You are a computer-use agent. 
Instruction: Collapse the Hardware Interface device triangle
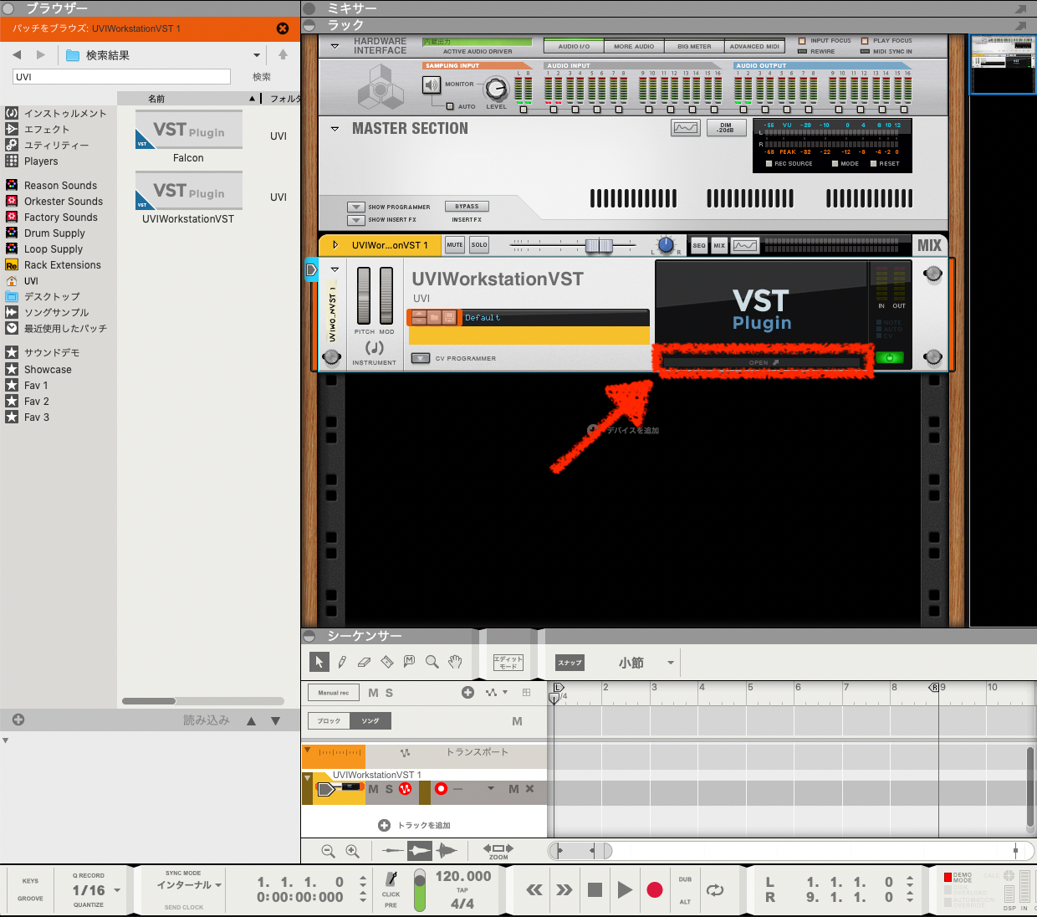(335, 46)
